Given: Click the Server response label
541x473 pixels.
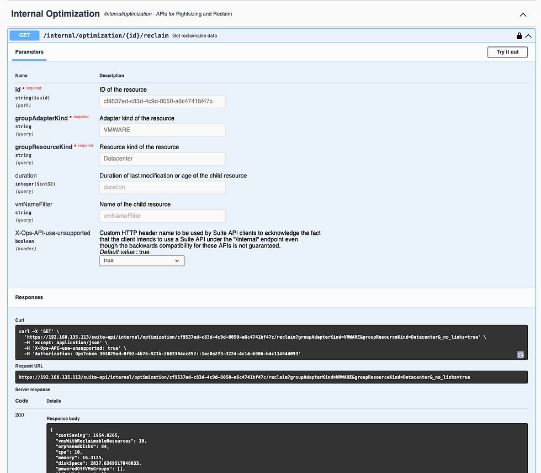Looking at the screenshot, I should pos(33,390).
